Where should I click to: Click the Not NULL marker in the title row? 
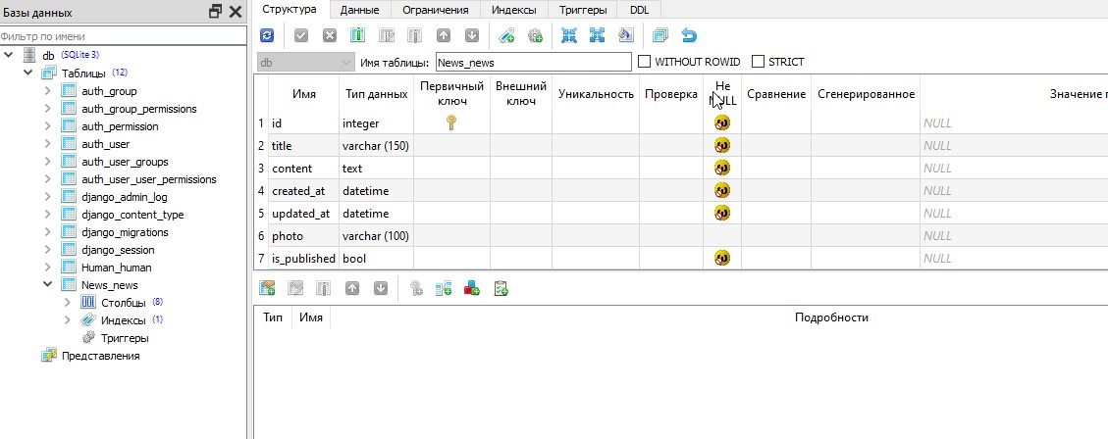pyautogui.click(x=721, y=145)
